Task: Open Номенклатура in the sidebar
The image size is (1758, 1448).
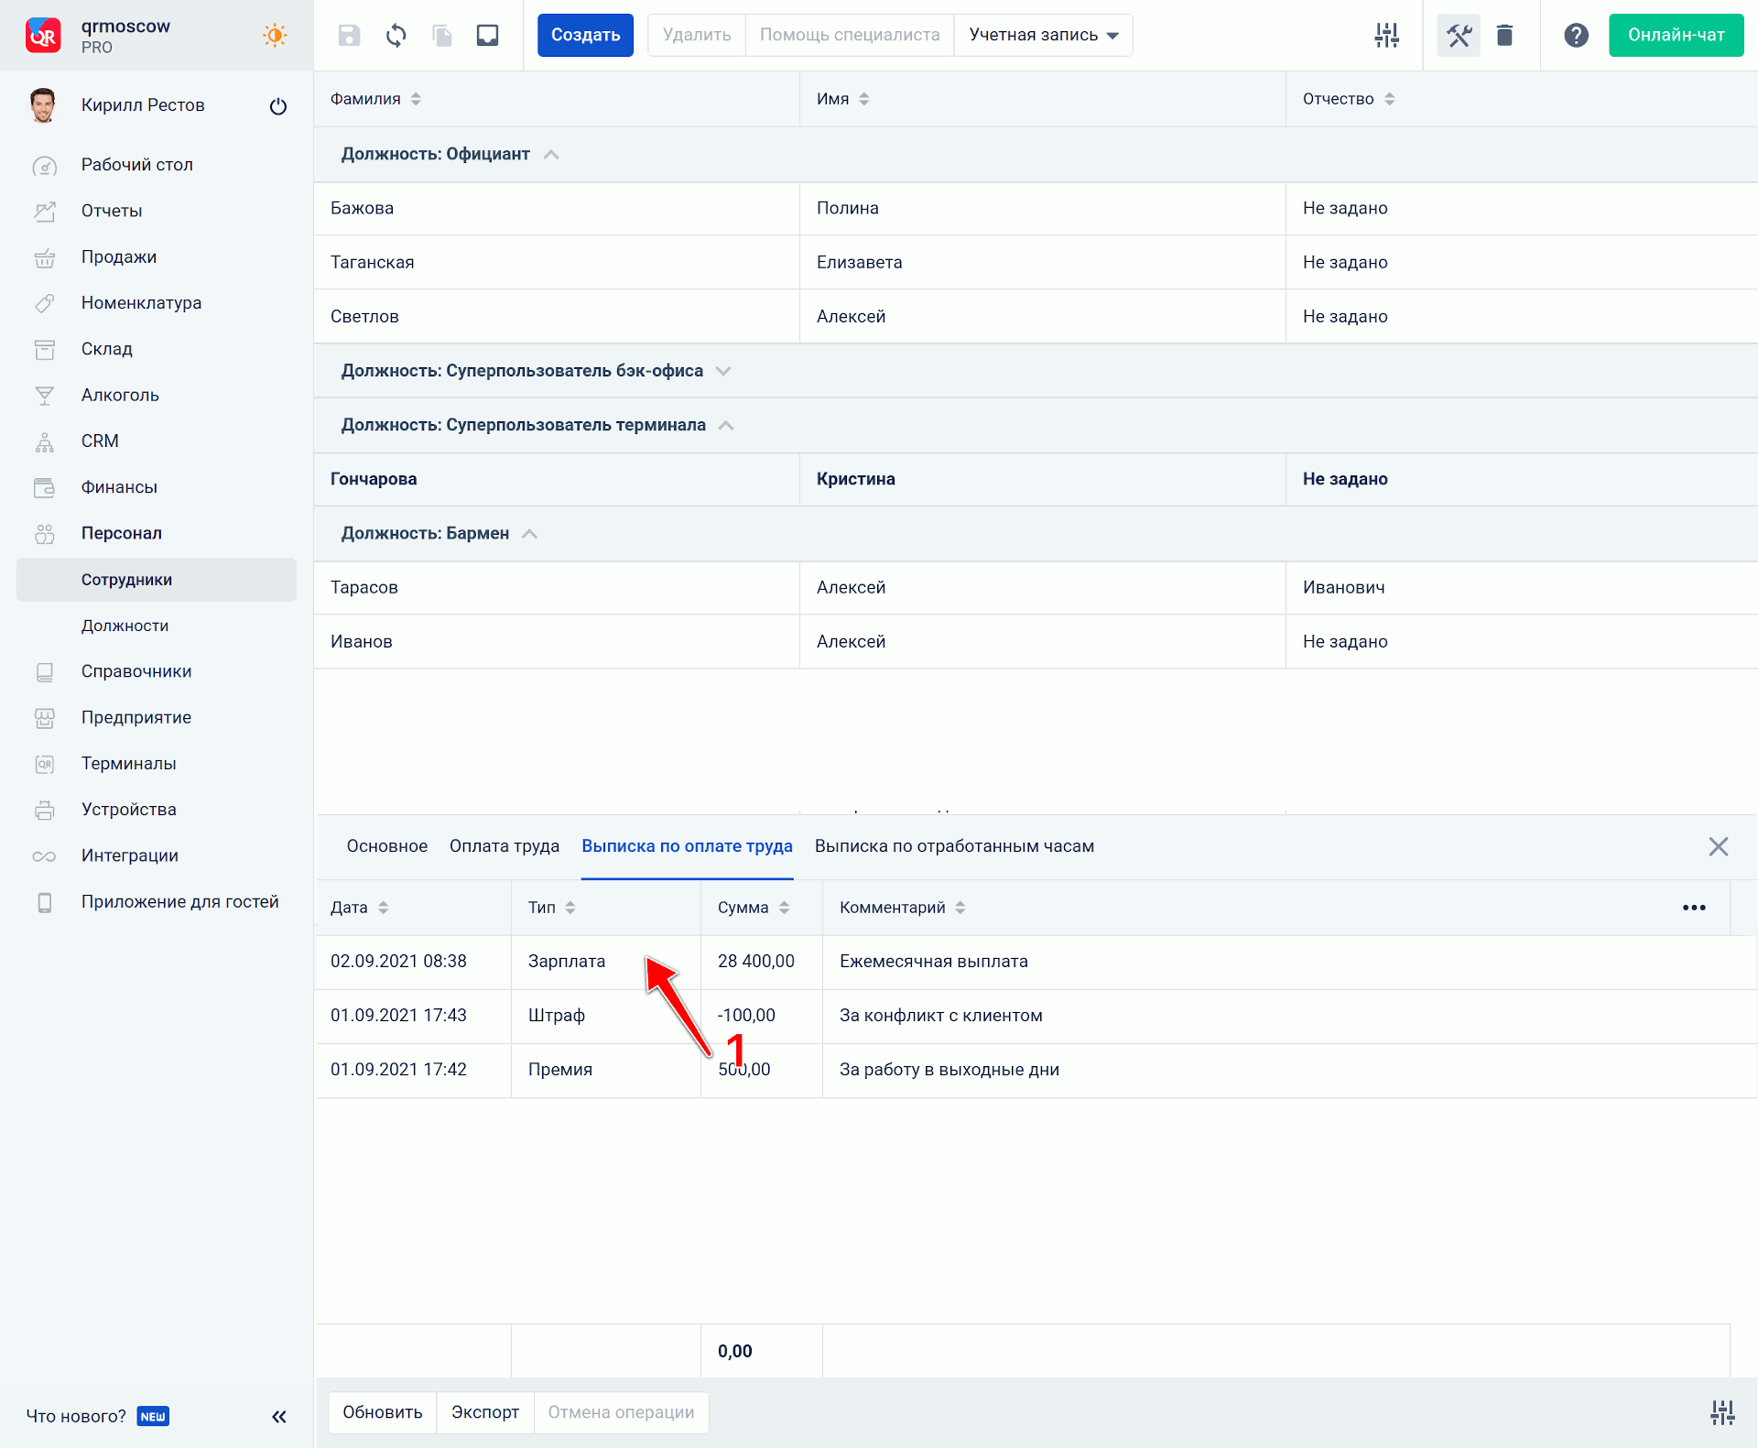Action: click(141, 303)
